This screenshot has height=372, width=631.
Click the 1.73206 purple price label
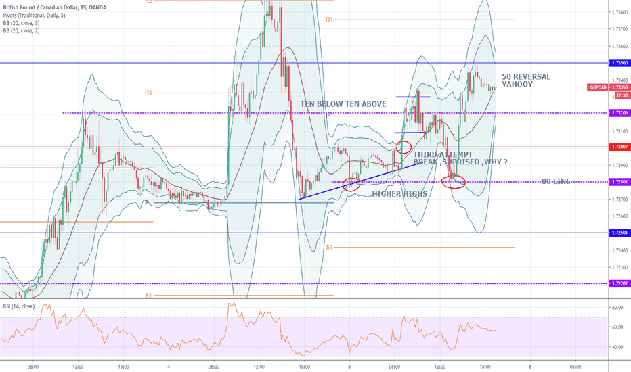tap(618, 112)
